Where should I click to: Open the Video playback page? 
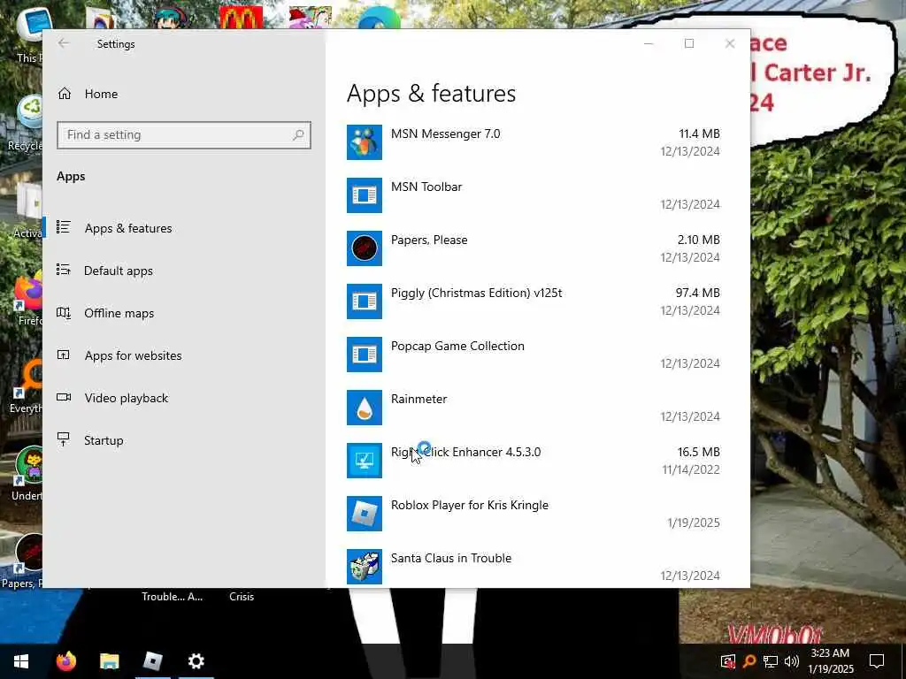point(184,398)
